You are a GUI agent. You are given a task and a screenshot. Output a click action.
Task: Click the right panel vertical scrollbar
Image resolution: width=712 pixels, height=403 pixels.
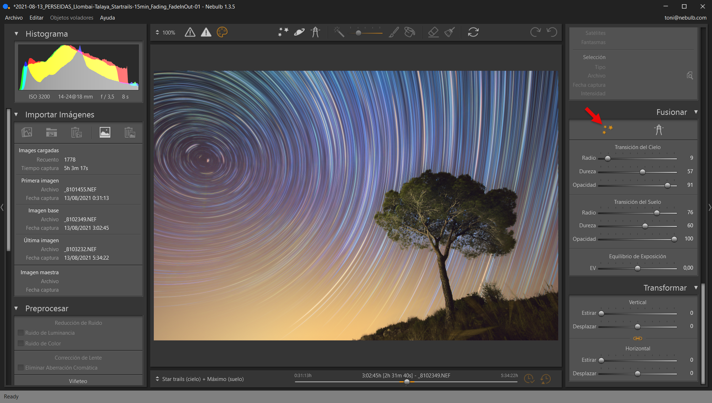point(703,333)
